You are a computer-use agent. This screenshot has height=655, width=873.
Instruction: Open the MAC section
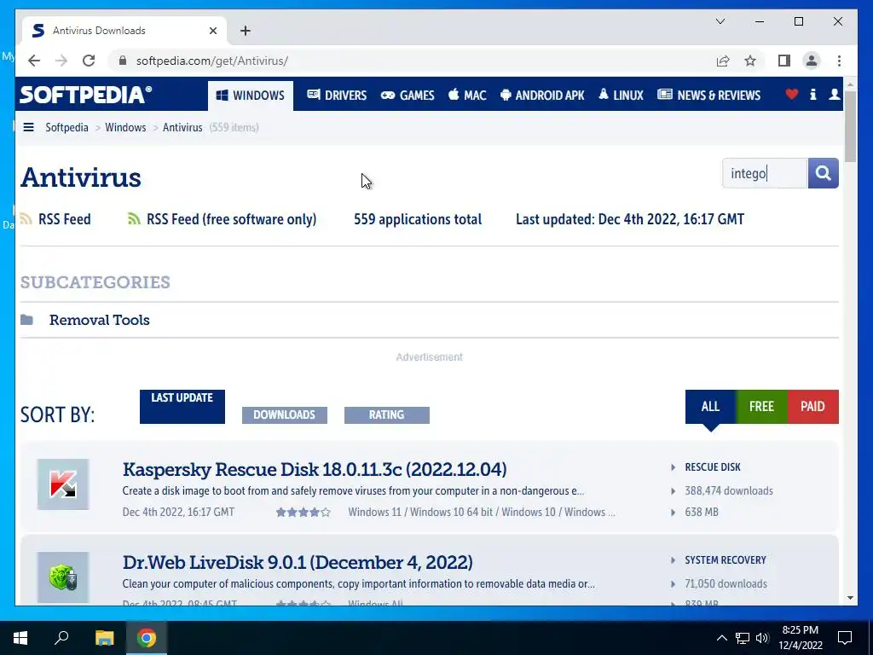pos(467,96)
